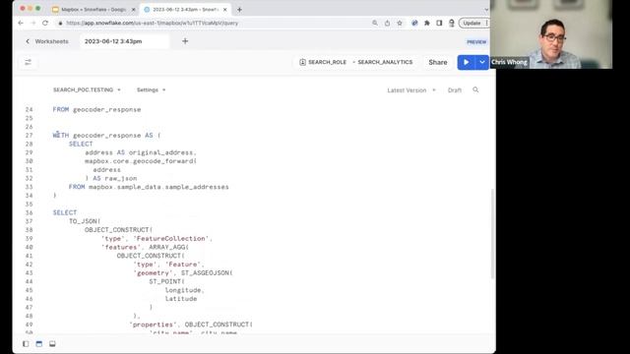Click 'ST_ASGEOJSON(' on line 43
630x354 pixels.
pyautogui.click(x=207, y=273)
